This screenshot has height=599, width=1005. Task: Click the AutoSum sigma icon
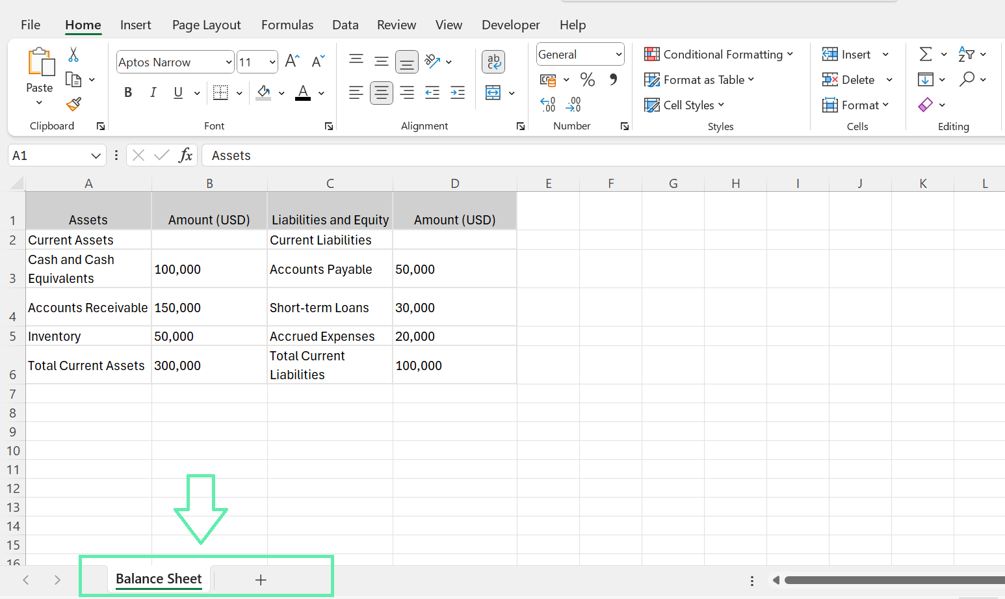click(926, 54)
